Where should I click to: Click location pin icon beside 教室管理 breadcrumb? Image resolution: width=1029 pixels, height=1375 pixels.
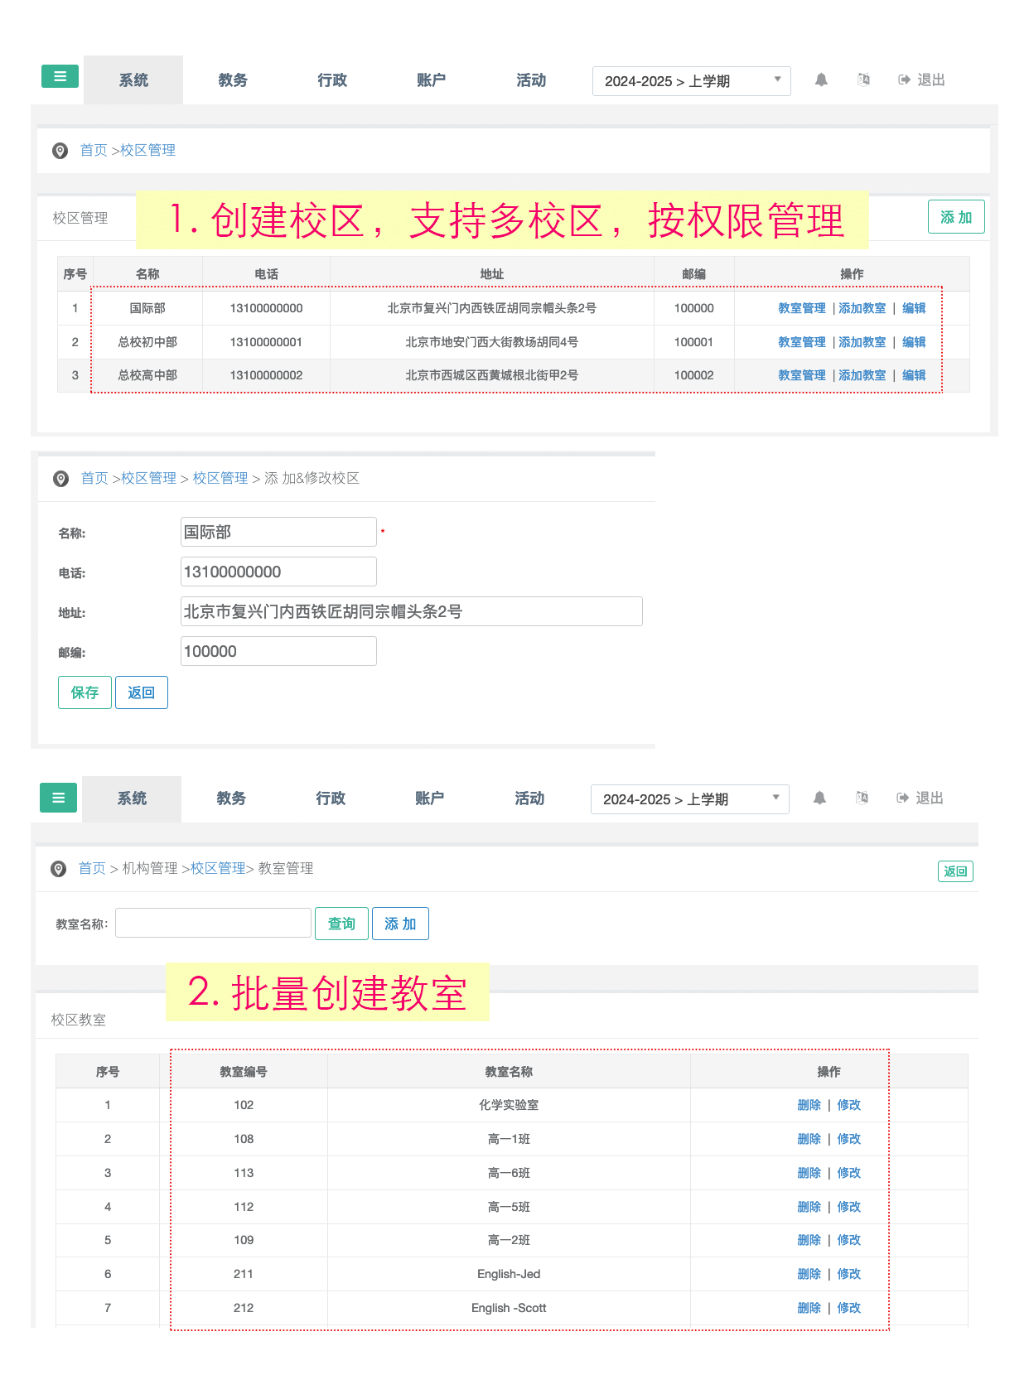click(x=59, y=869)
